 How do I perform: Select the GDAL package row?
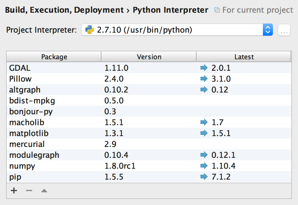(149, 68)
